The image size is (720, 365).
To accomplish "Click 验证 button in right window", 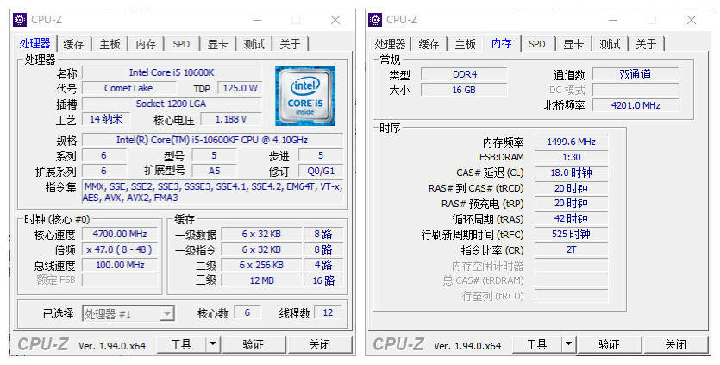I will (609, 344).
